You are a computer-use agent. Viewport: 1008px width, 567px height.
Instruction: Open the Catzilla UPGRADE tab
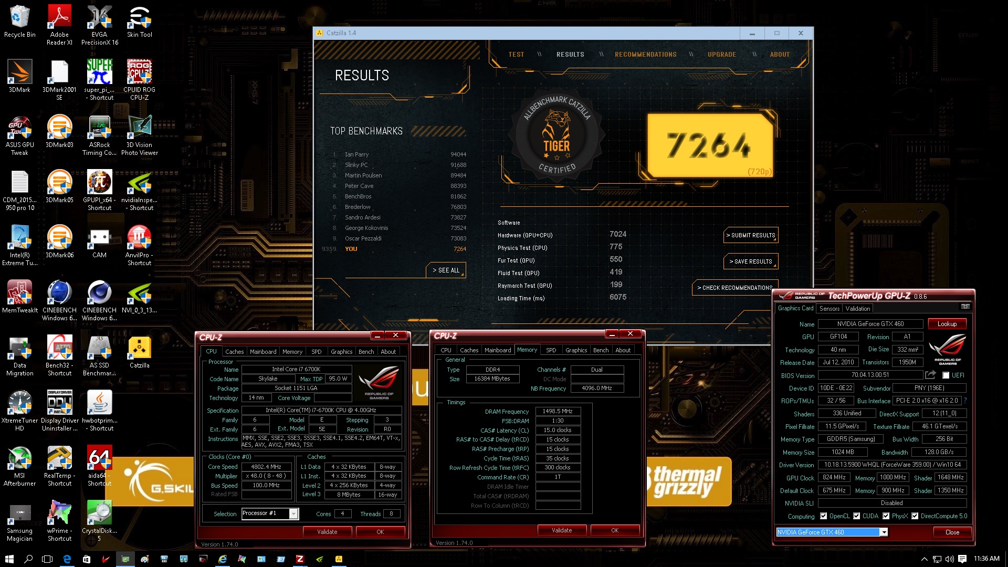(x=721, y=55)
